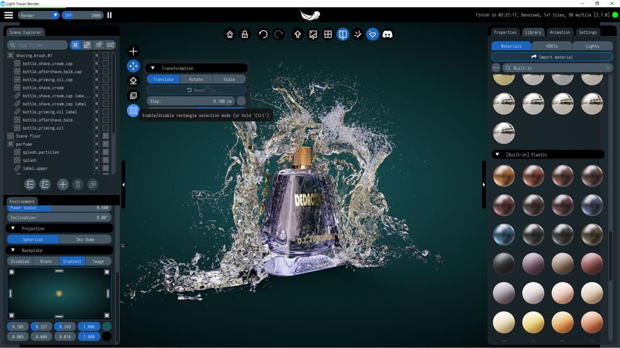Open the Environment tab
The image size is (620, 348).
tap(22, 201)
